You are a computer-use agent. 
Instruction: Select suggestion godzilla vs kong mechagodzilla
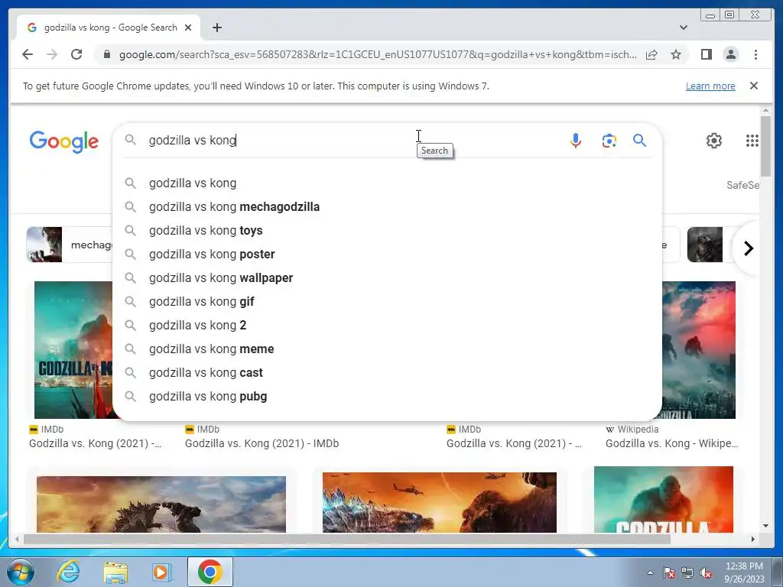click(x=388, y=206)
